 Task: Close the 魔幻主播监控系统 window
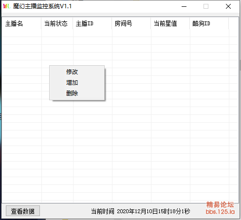[x=228, y=6]
